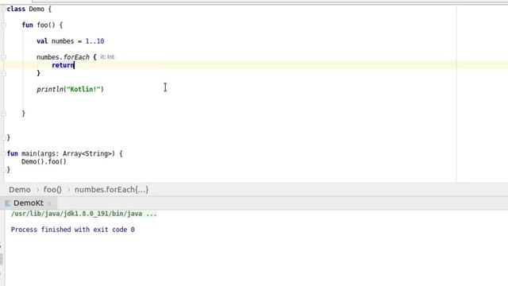
Task: Click the 1..10 range literal
Action: click(x=94, y=41)
